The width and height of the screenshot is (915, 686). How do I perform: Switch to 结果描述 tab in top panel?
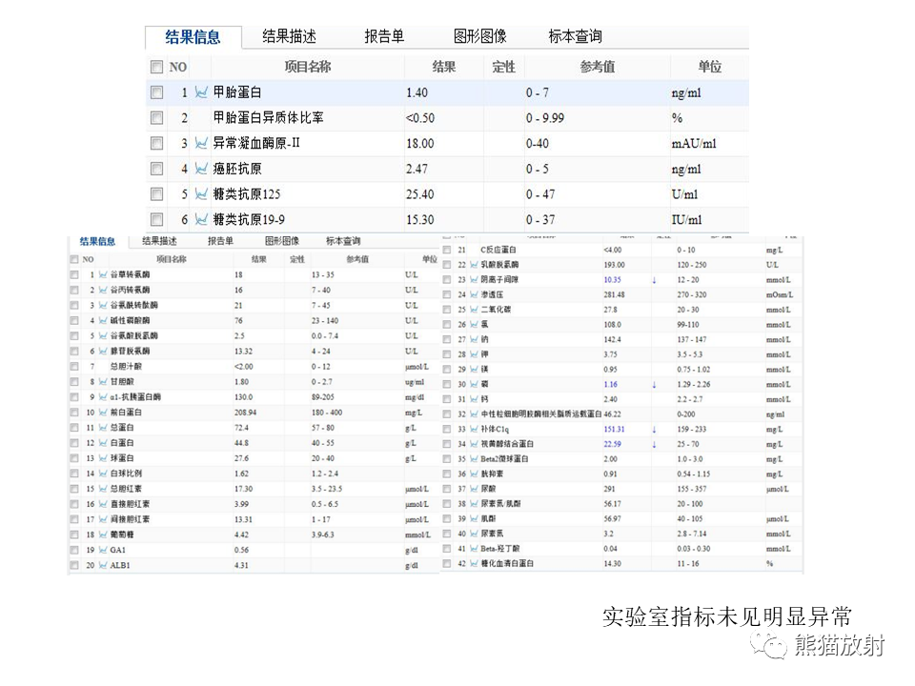click(290, 36)
